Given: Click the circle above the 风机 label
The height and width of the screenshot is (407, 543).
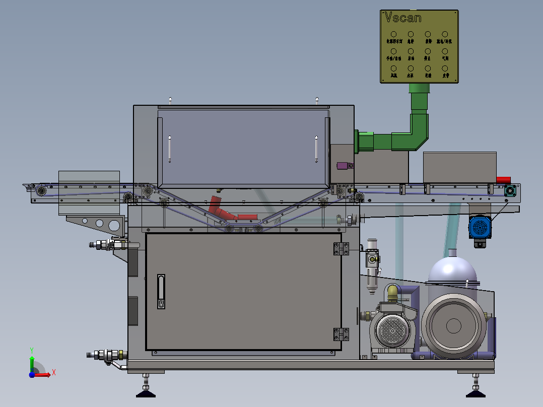Looking at the screenshot, I should (394, 68).
